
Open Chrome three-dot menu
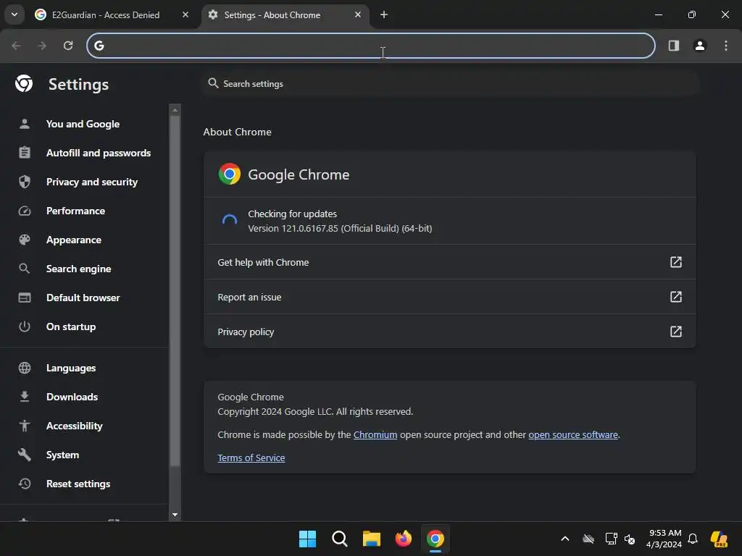726,46
